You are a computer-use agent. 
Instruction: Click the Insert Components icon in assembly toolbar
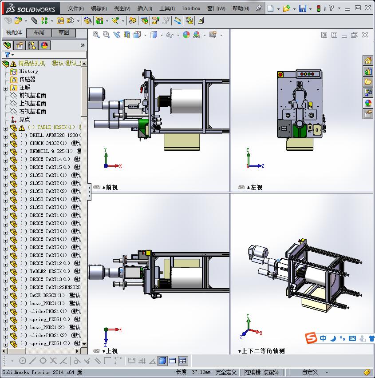[x=18, y=21]
